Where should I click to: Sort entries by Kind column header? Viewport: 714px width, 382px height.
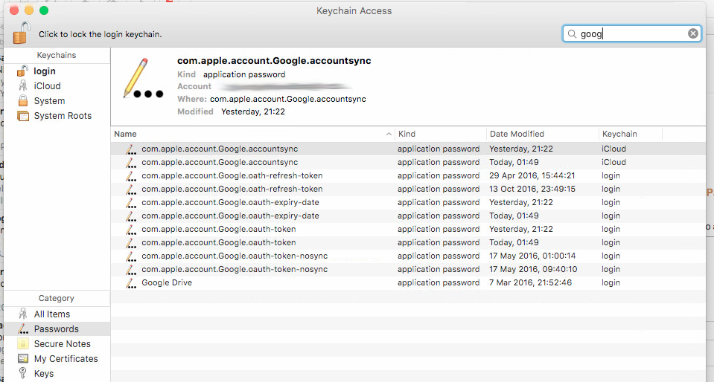439,134
